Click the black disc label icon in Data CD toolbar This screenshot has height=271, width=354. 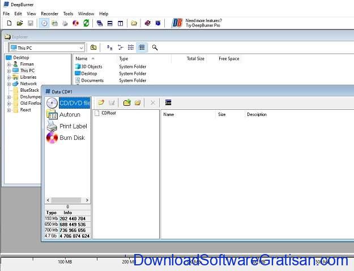pyautogui.click(x=168, y=102)
